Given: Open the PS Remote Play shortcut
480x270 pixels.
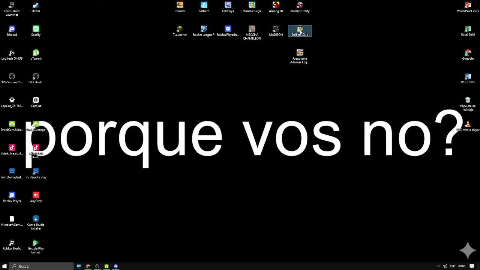Looking at the screenshot, I should [x=36, y=173].
